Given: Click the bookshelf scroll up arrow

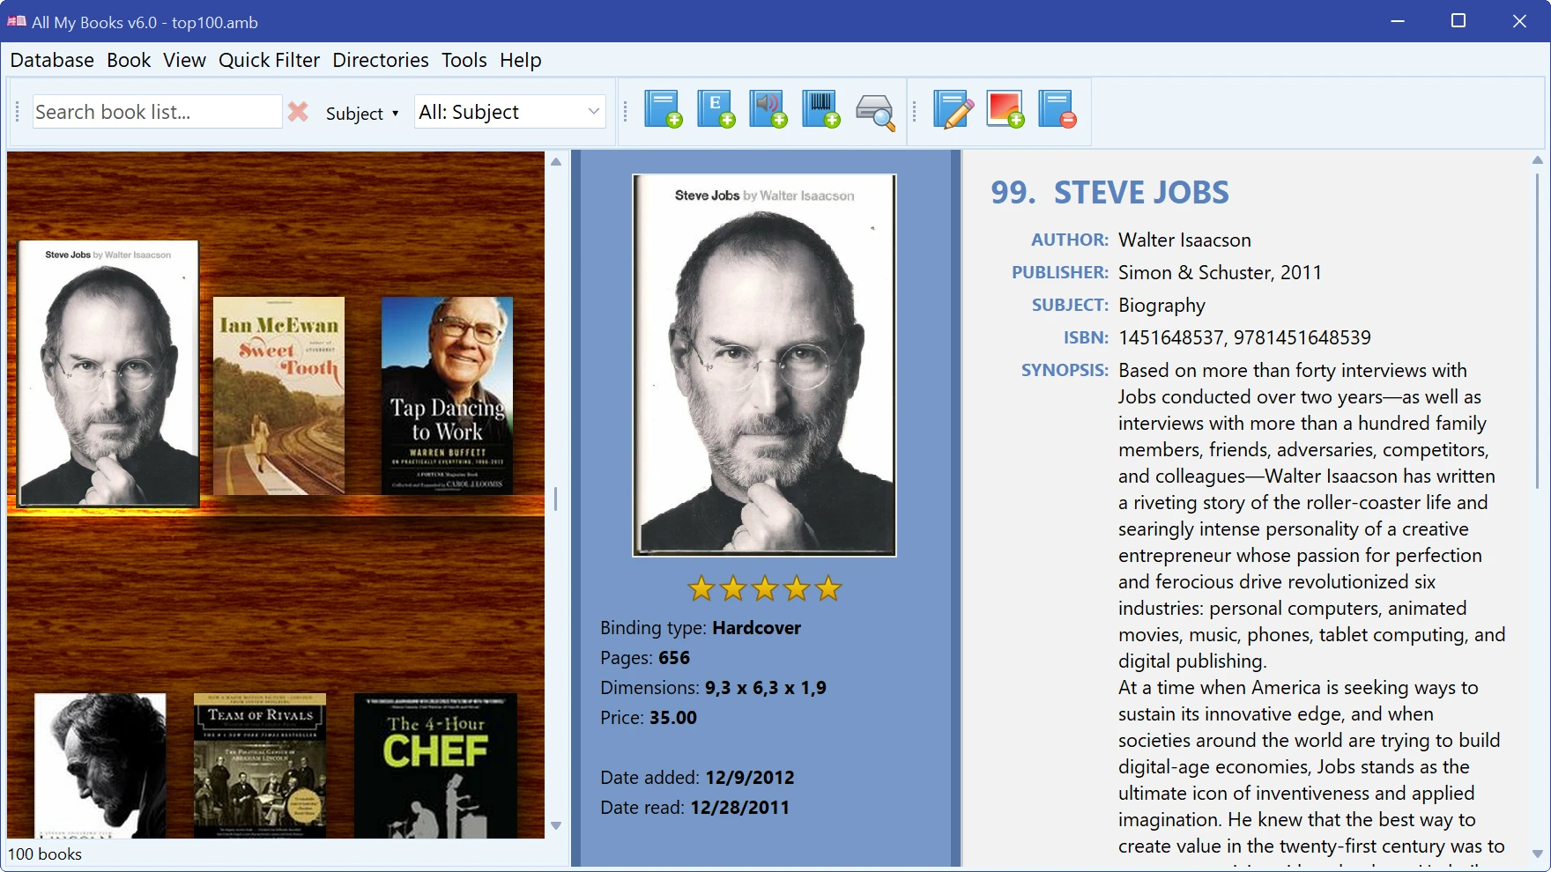Looking at the screenshot, I should [556, 161].
